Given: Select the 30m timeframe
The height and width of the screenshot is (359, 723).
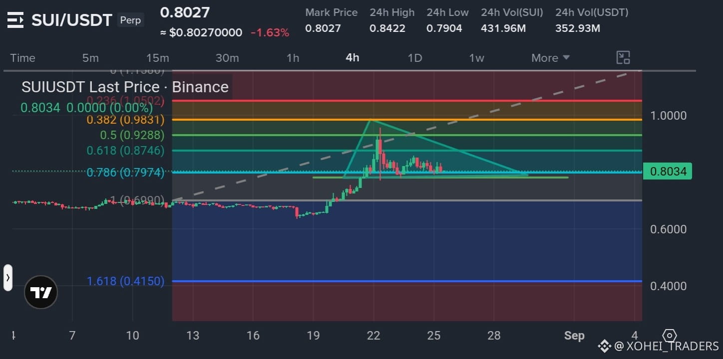Looking at the screenshot, I should coord(227,58).
